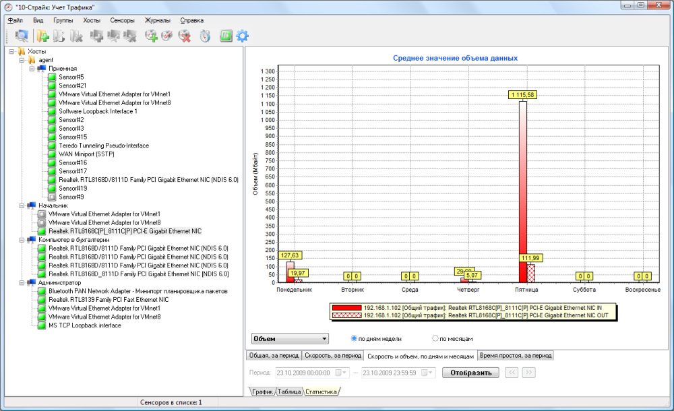This screenshot has width=674, height=411.
Task: Click the previous period '<<' button
Action: (x=512, y=373)
